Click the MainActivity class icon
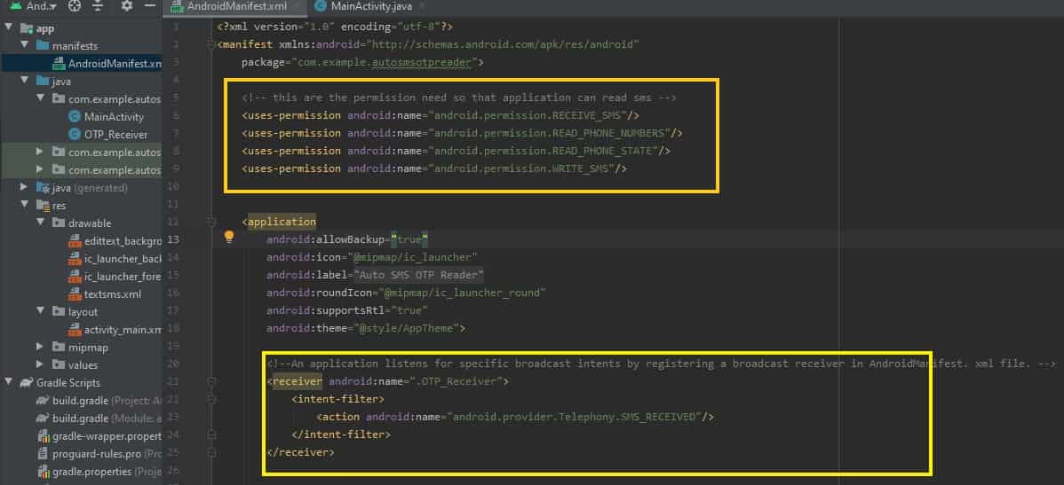This screenshot has width=1064, height=485. (75, 116)
